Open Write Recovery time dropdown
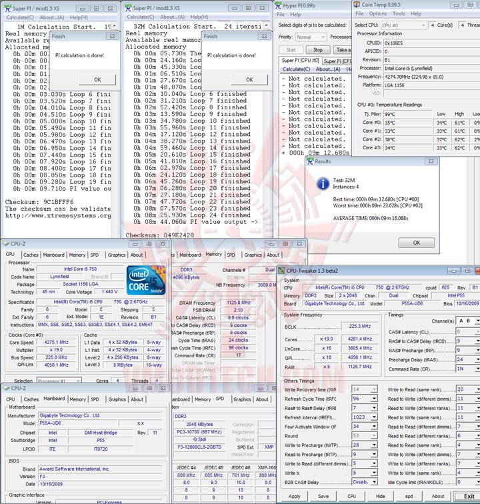This screenshot has width=480, height=504. pos(373,389)
